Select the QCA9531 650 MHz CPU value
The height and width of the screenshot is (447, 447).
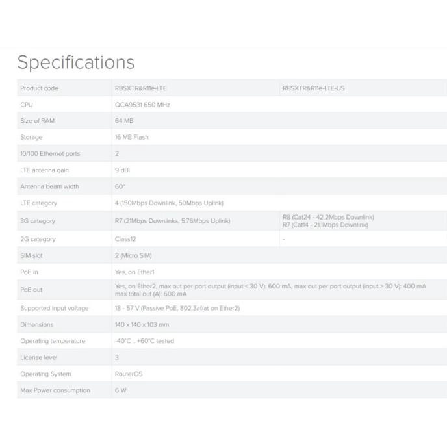point(142,105)
